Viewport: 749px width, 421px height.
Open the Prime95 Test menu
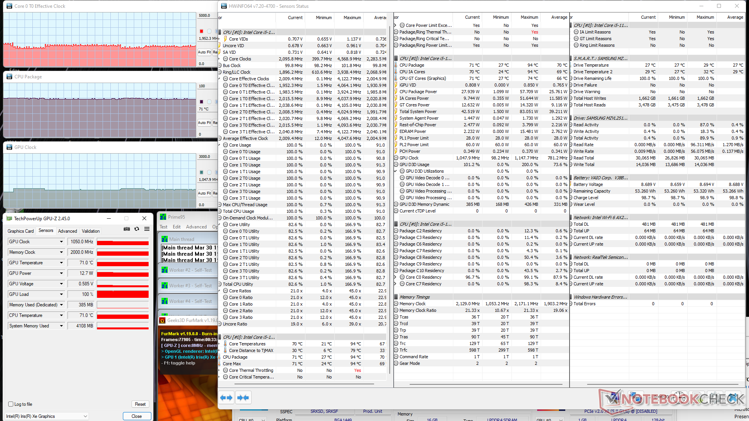tap(163, 227)
